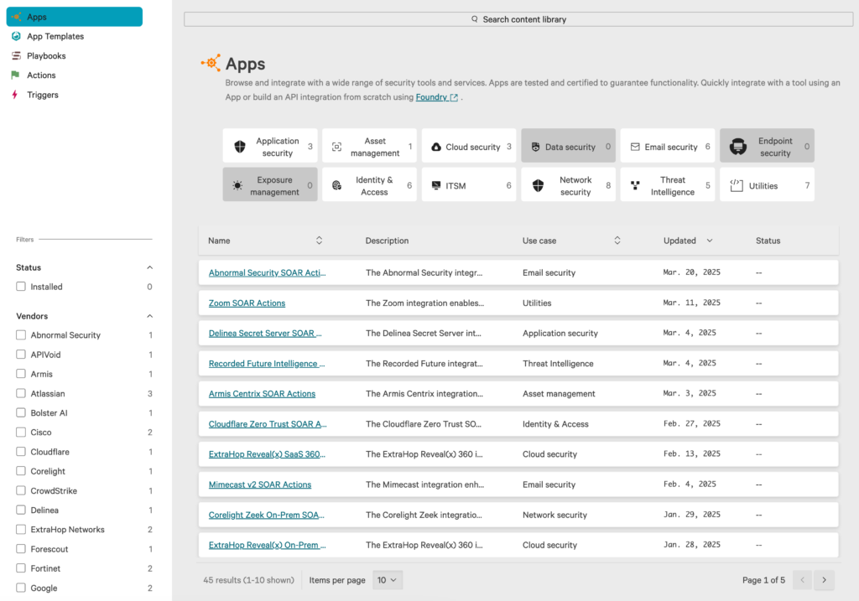The image size is (859, 601).
Task: Open Armis Centrix SOAR Actions app
Action: pos(262,394)
